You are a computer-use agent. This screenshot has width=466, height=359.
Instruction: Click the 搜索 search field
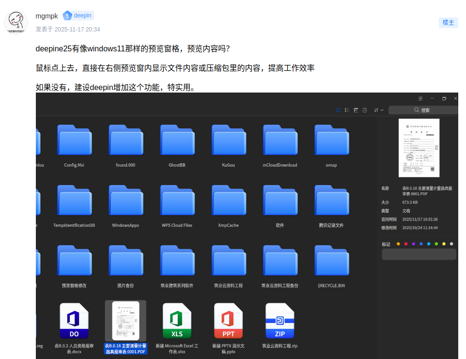pyautogui.click(x=423, y=110)
